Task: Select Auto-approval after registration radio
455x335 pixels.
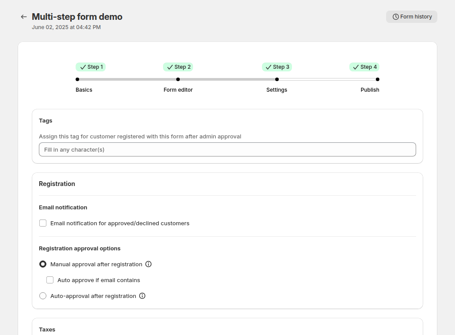Action: (43, 296)
